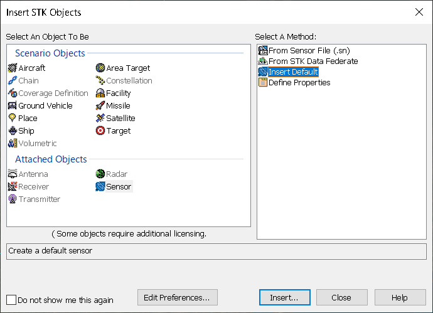Select the Sensor icon

tap(100, 186)
